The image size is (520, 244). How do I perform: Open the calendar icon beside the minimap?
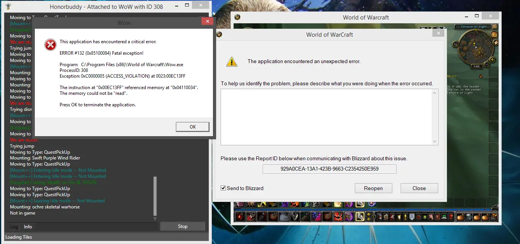494,35
